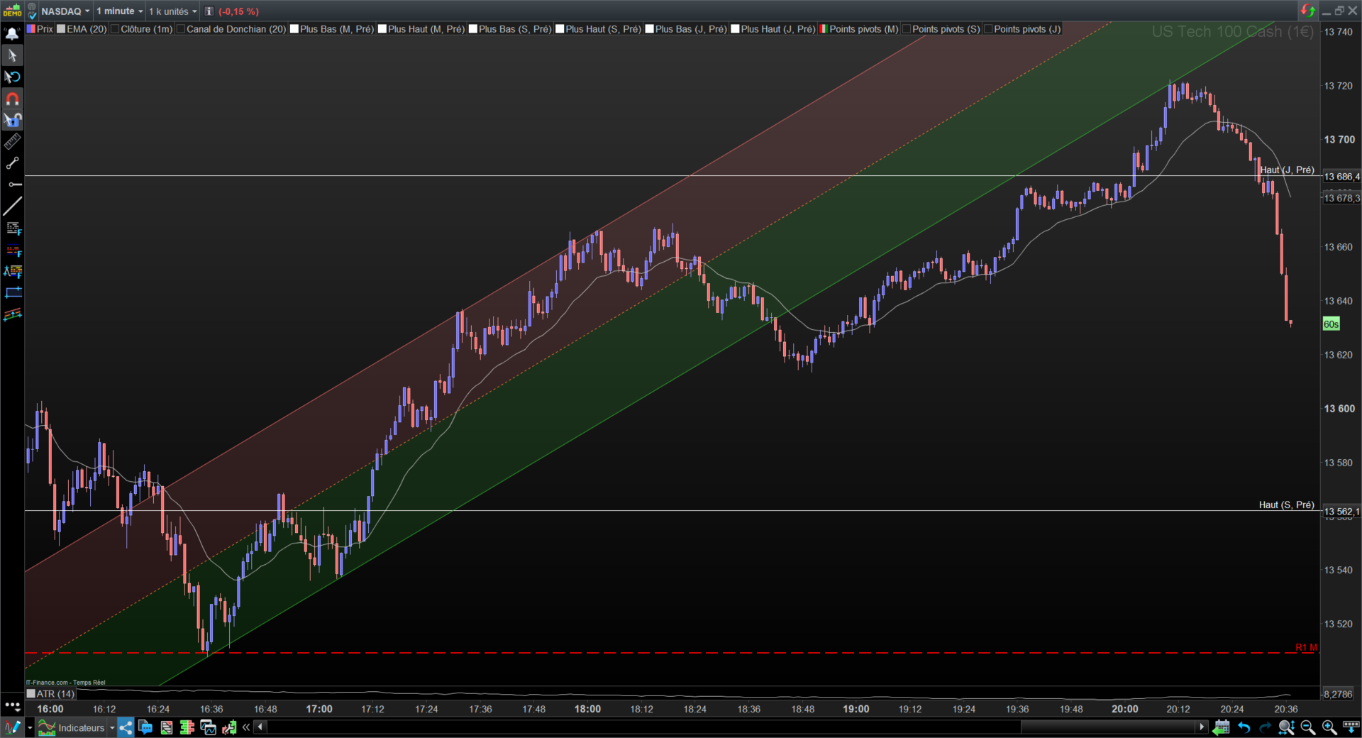Expand the chart style dropdown arrow
This screenshot has height=738, width=1362.
30,728
